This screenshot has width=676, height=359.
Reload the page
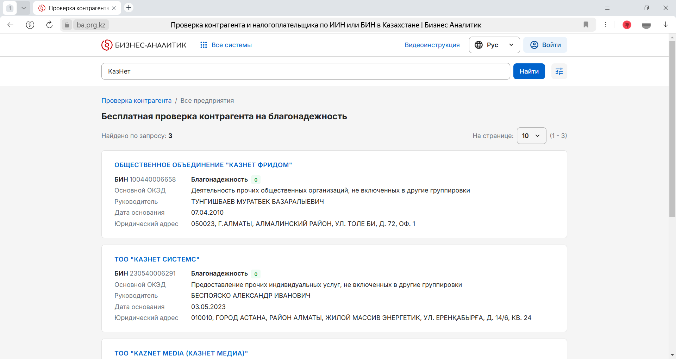pos(49,25)
